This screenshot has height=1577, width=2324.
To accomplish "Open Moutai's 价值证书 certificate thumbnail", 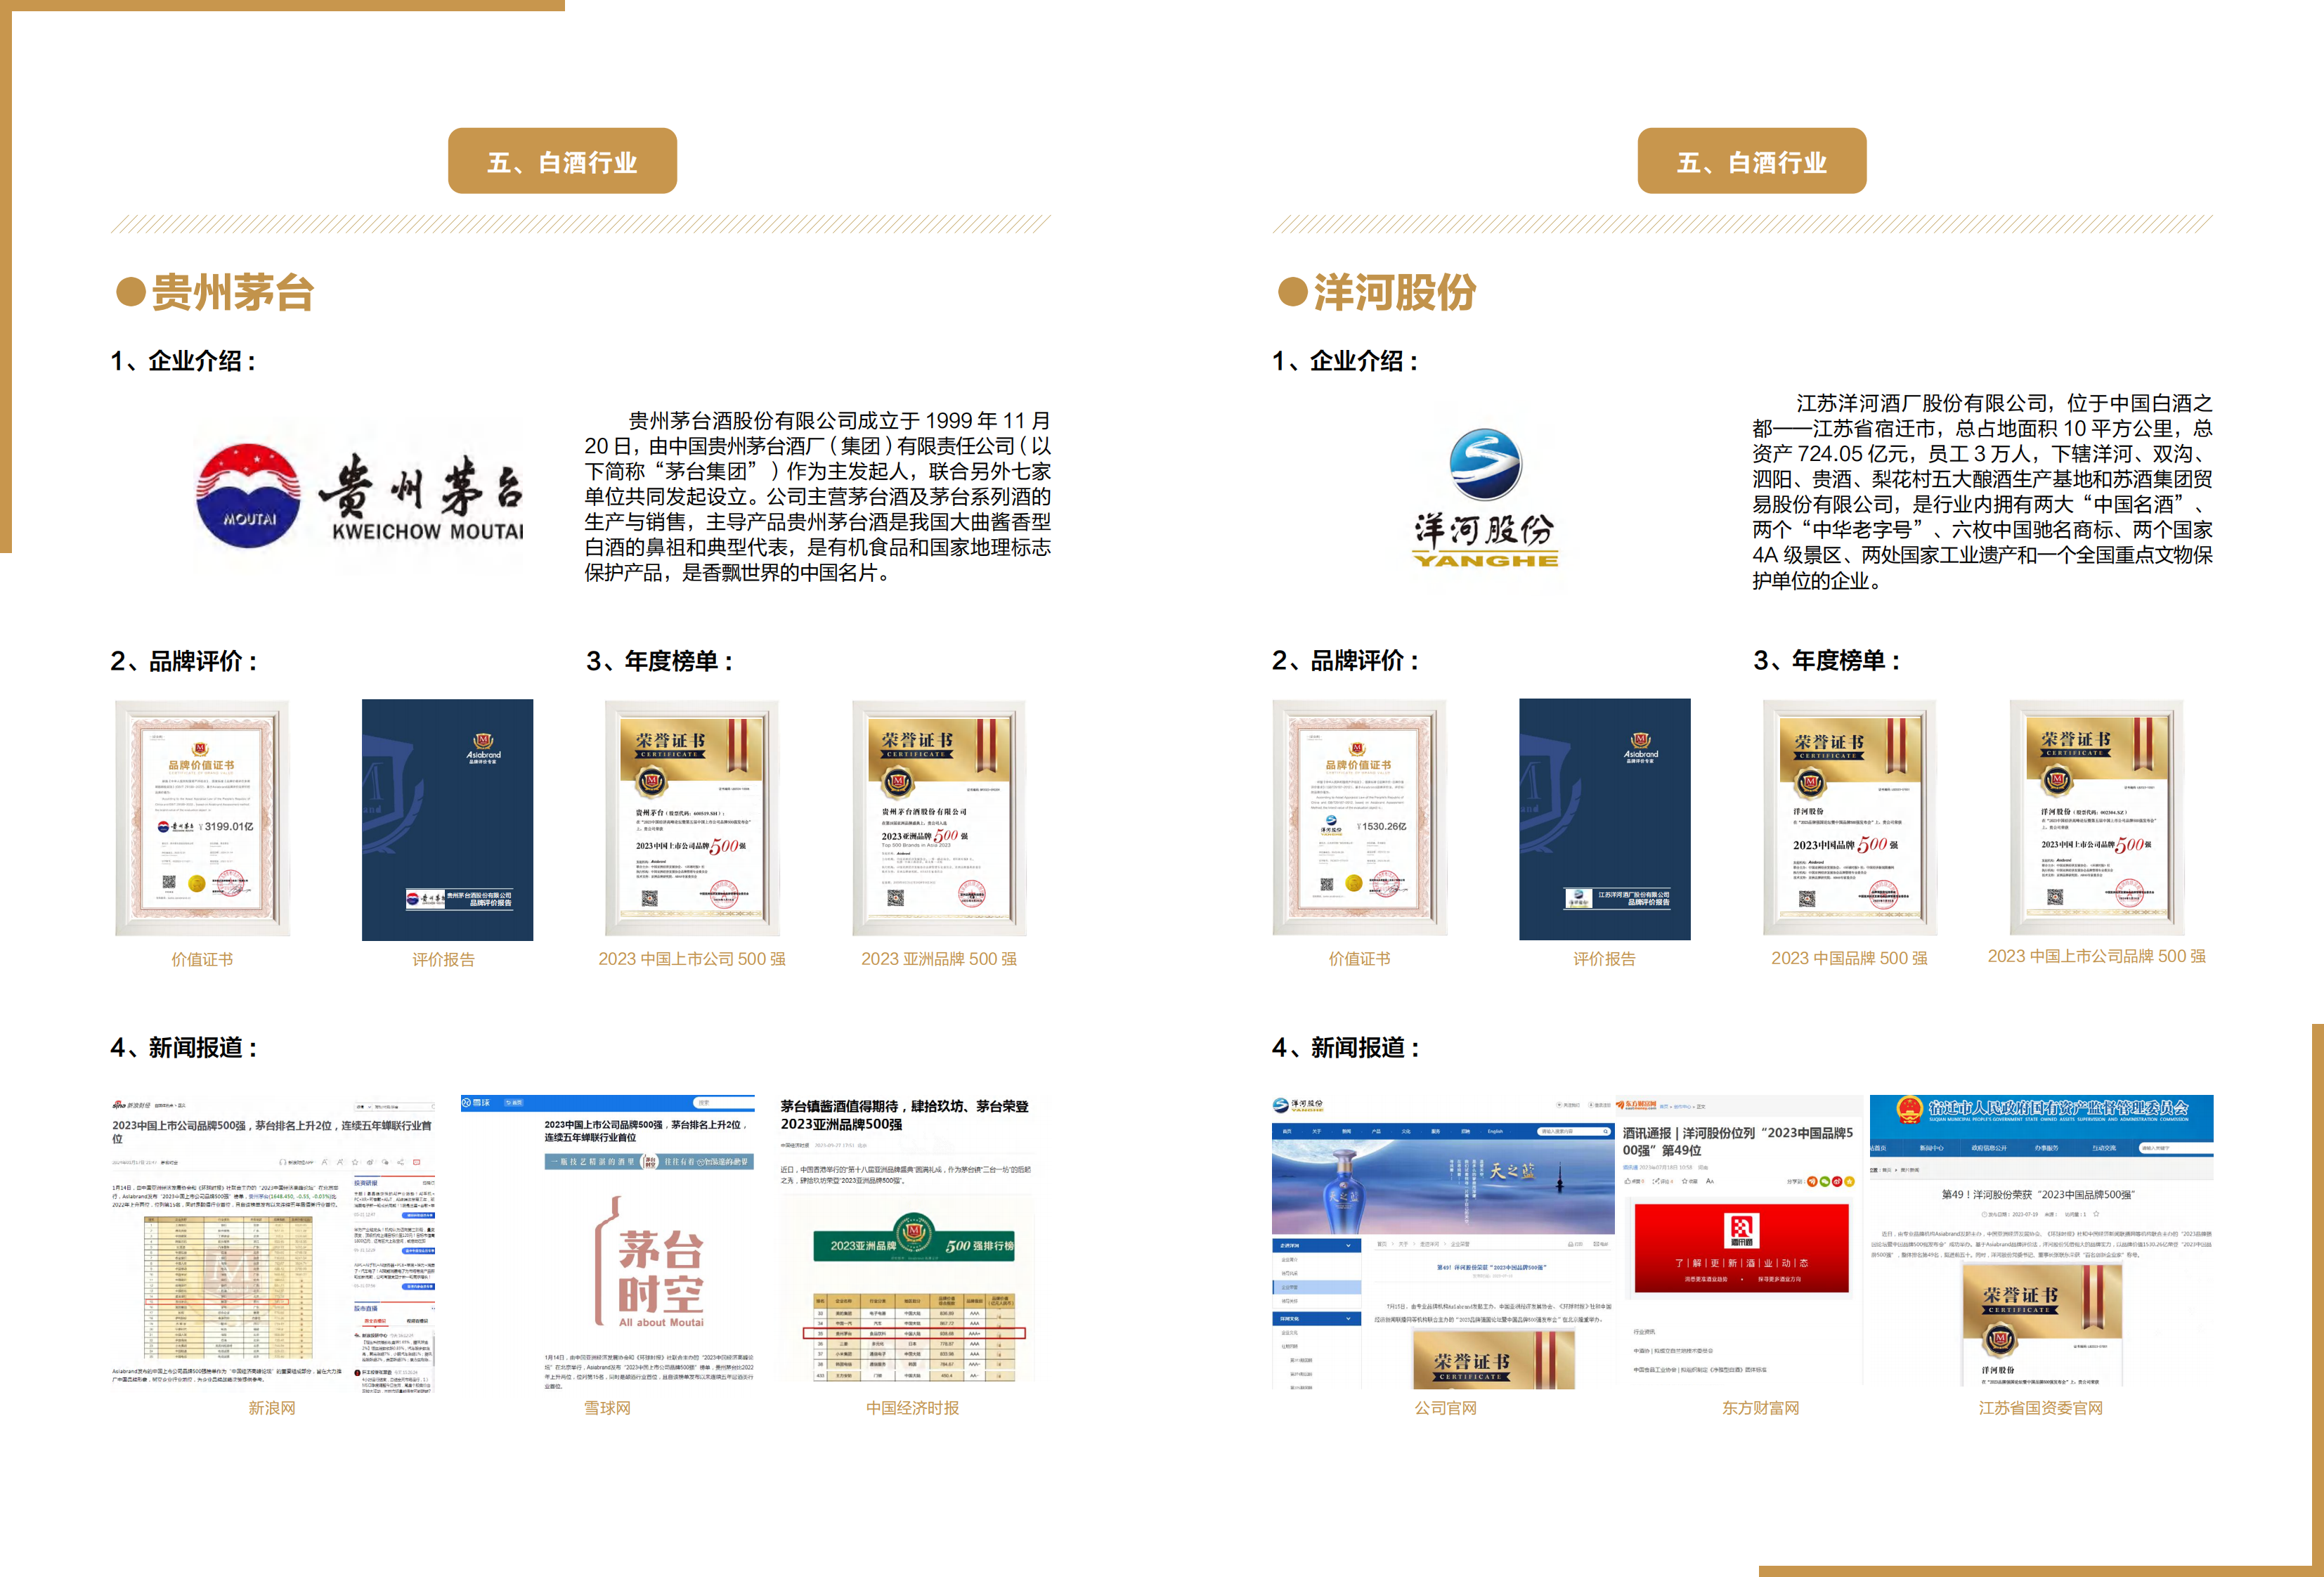I will point(202,818).
